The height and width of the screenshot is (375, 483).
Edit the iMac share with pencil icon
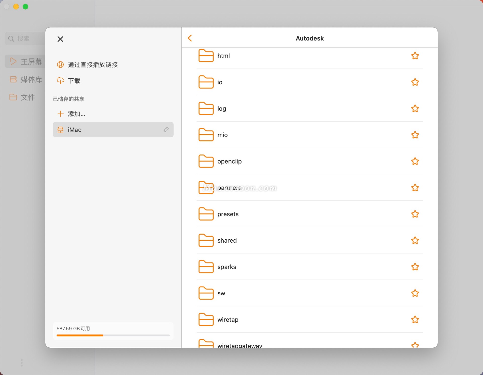coord(166,130)
